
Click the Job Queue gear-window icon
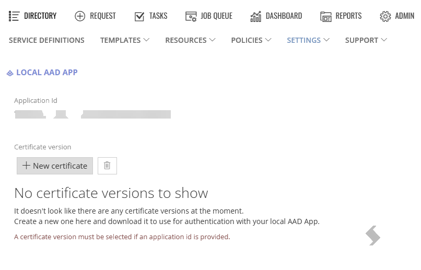(x=191, y=16)
